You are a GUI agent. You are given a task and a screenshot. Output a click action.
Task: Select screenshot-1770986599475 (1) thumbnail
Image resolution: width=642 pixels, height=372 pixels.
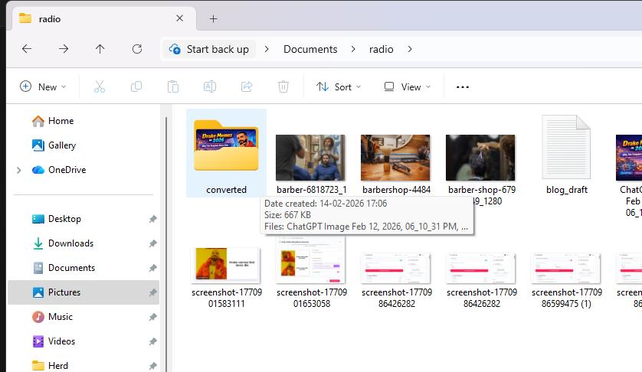(x=565, y=269)
